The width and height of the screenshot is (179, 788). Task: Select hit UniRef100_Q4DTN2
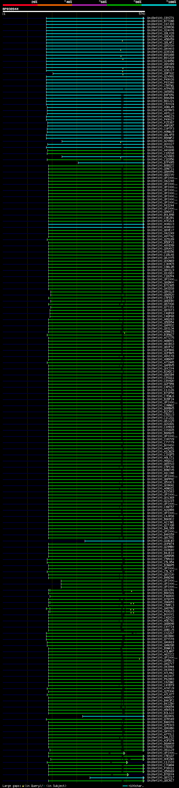pyautogui.click(x=160, y=608)
